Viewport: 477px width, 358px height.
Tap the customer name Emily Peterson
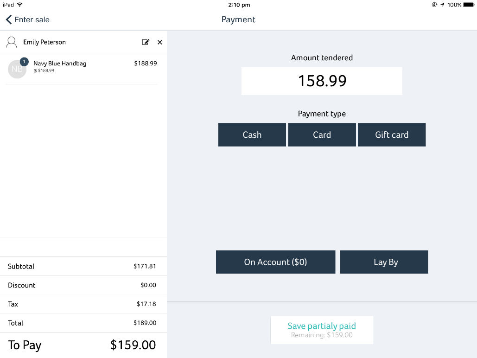point(45,42)
